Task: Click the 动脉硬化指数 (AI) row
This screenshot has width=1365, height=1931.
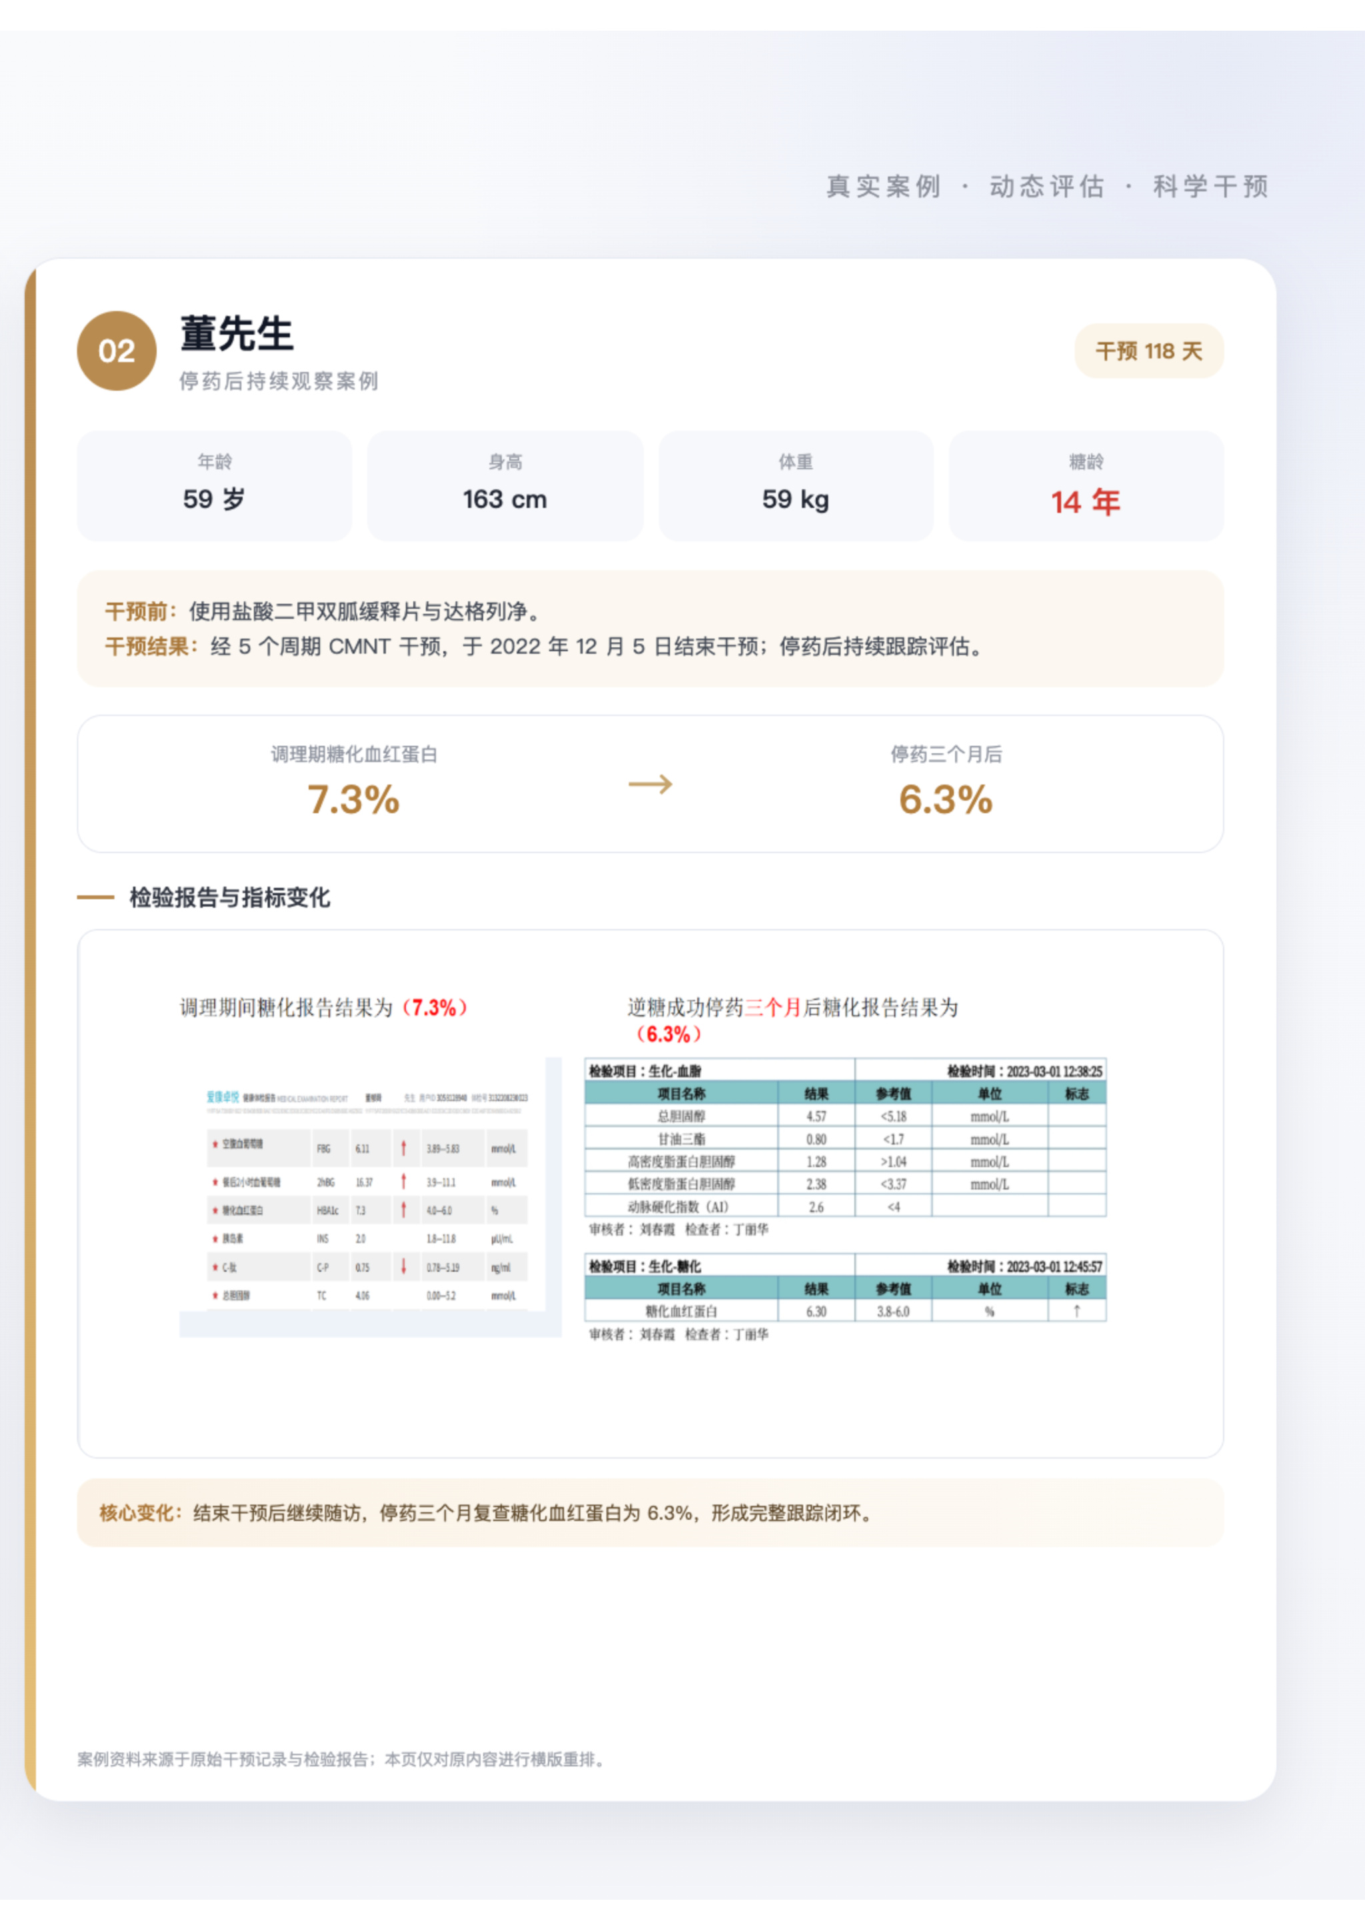Action: 845,1206
